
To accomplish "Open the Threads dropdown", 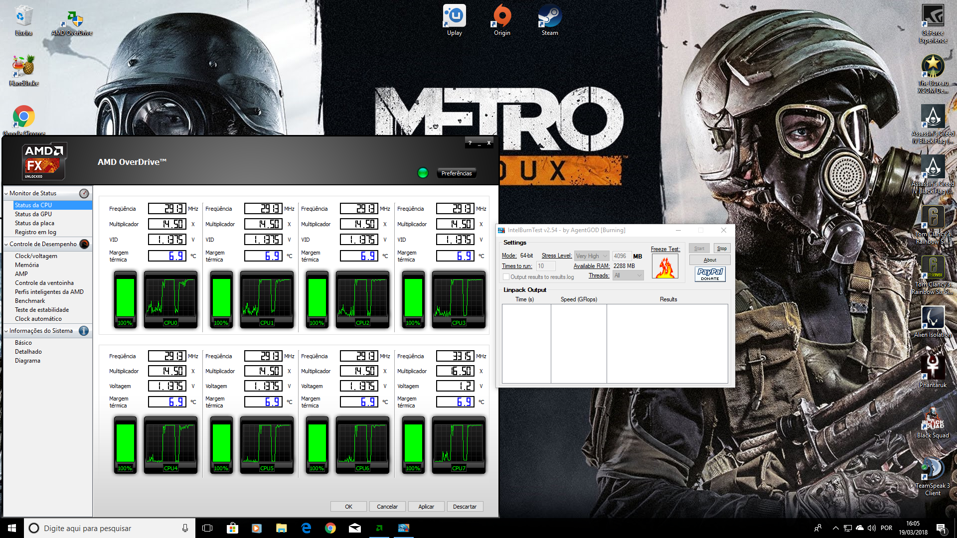I will 628,275.
